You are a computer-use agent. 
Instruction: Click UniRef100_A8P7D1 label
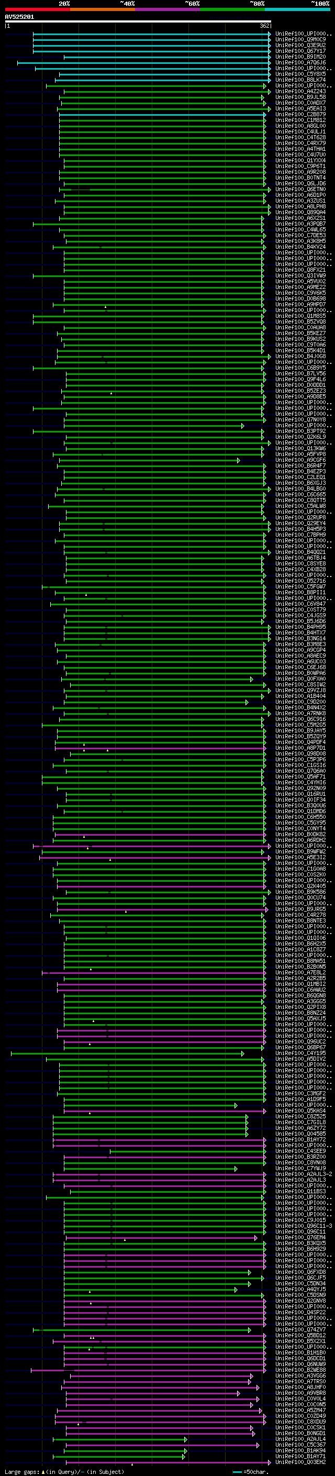tap(300, 748)
